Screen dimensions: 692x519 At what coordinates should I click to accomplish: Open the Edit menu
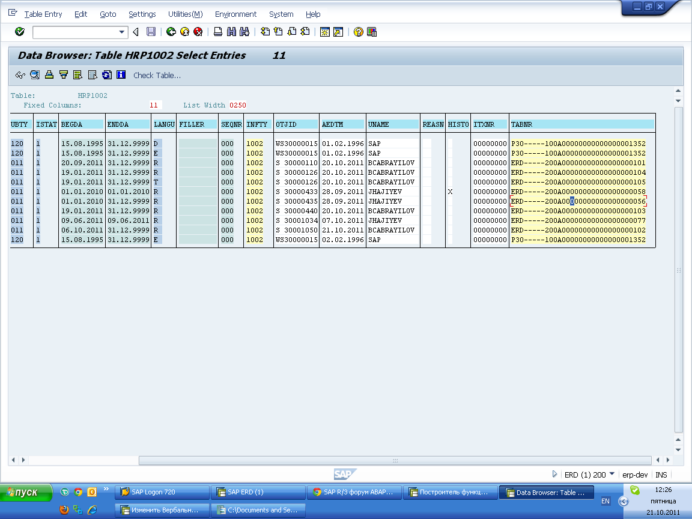[80, 14]
